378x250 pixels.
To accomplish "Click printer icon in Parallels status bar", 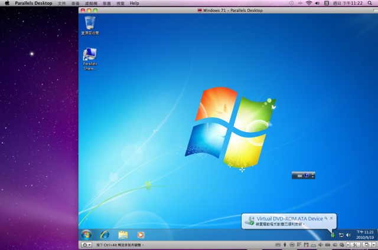I will 313,245.
